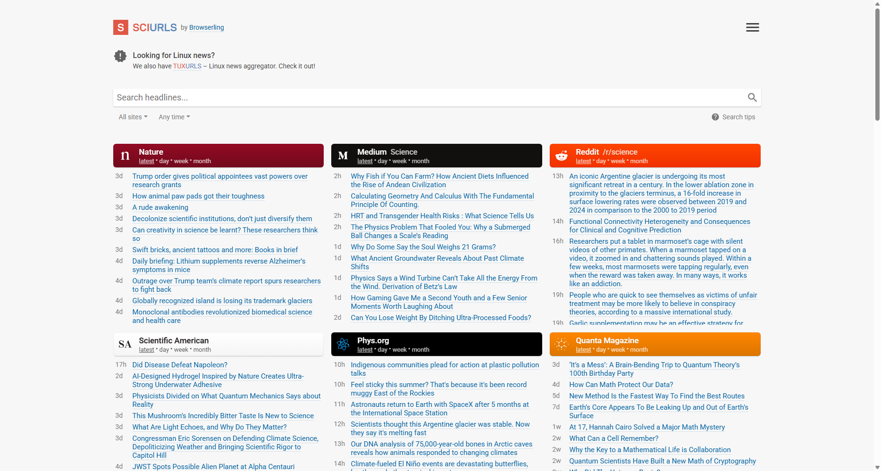The width and height of the screenshot is (881, 471).
Task: Click the Quanta Magazine dotted logo icon
Action: coord(562,344)
